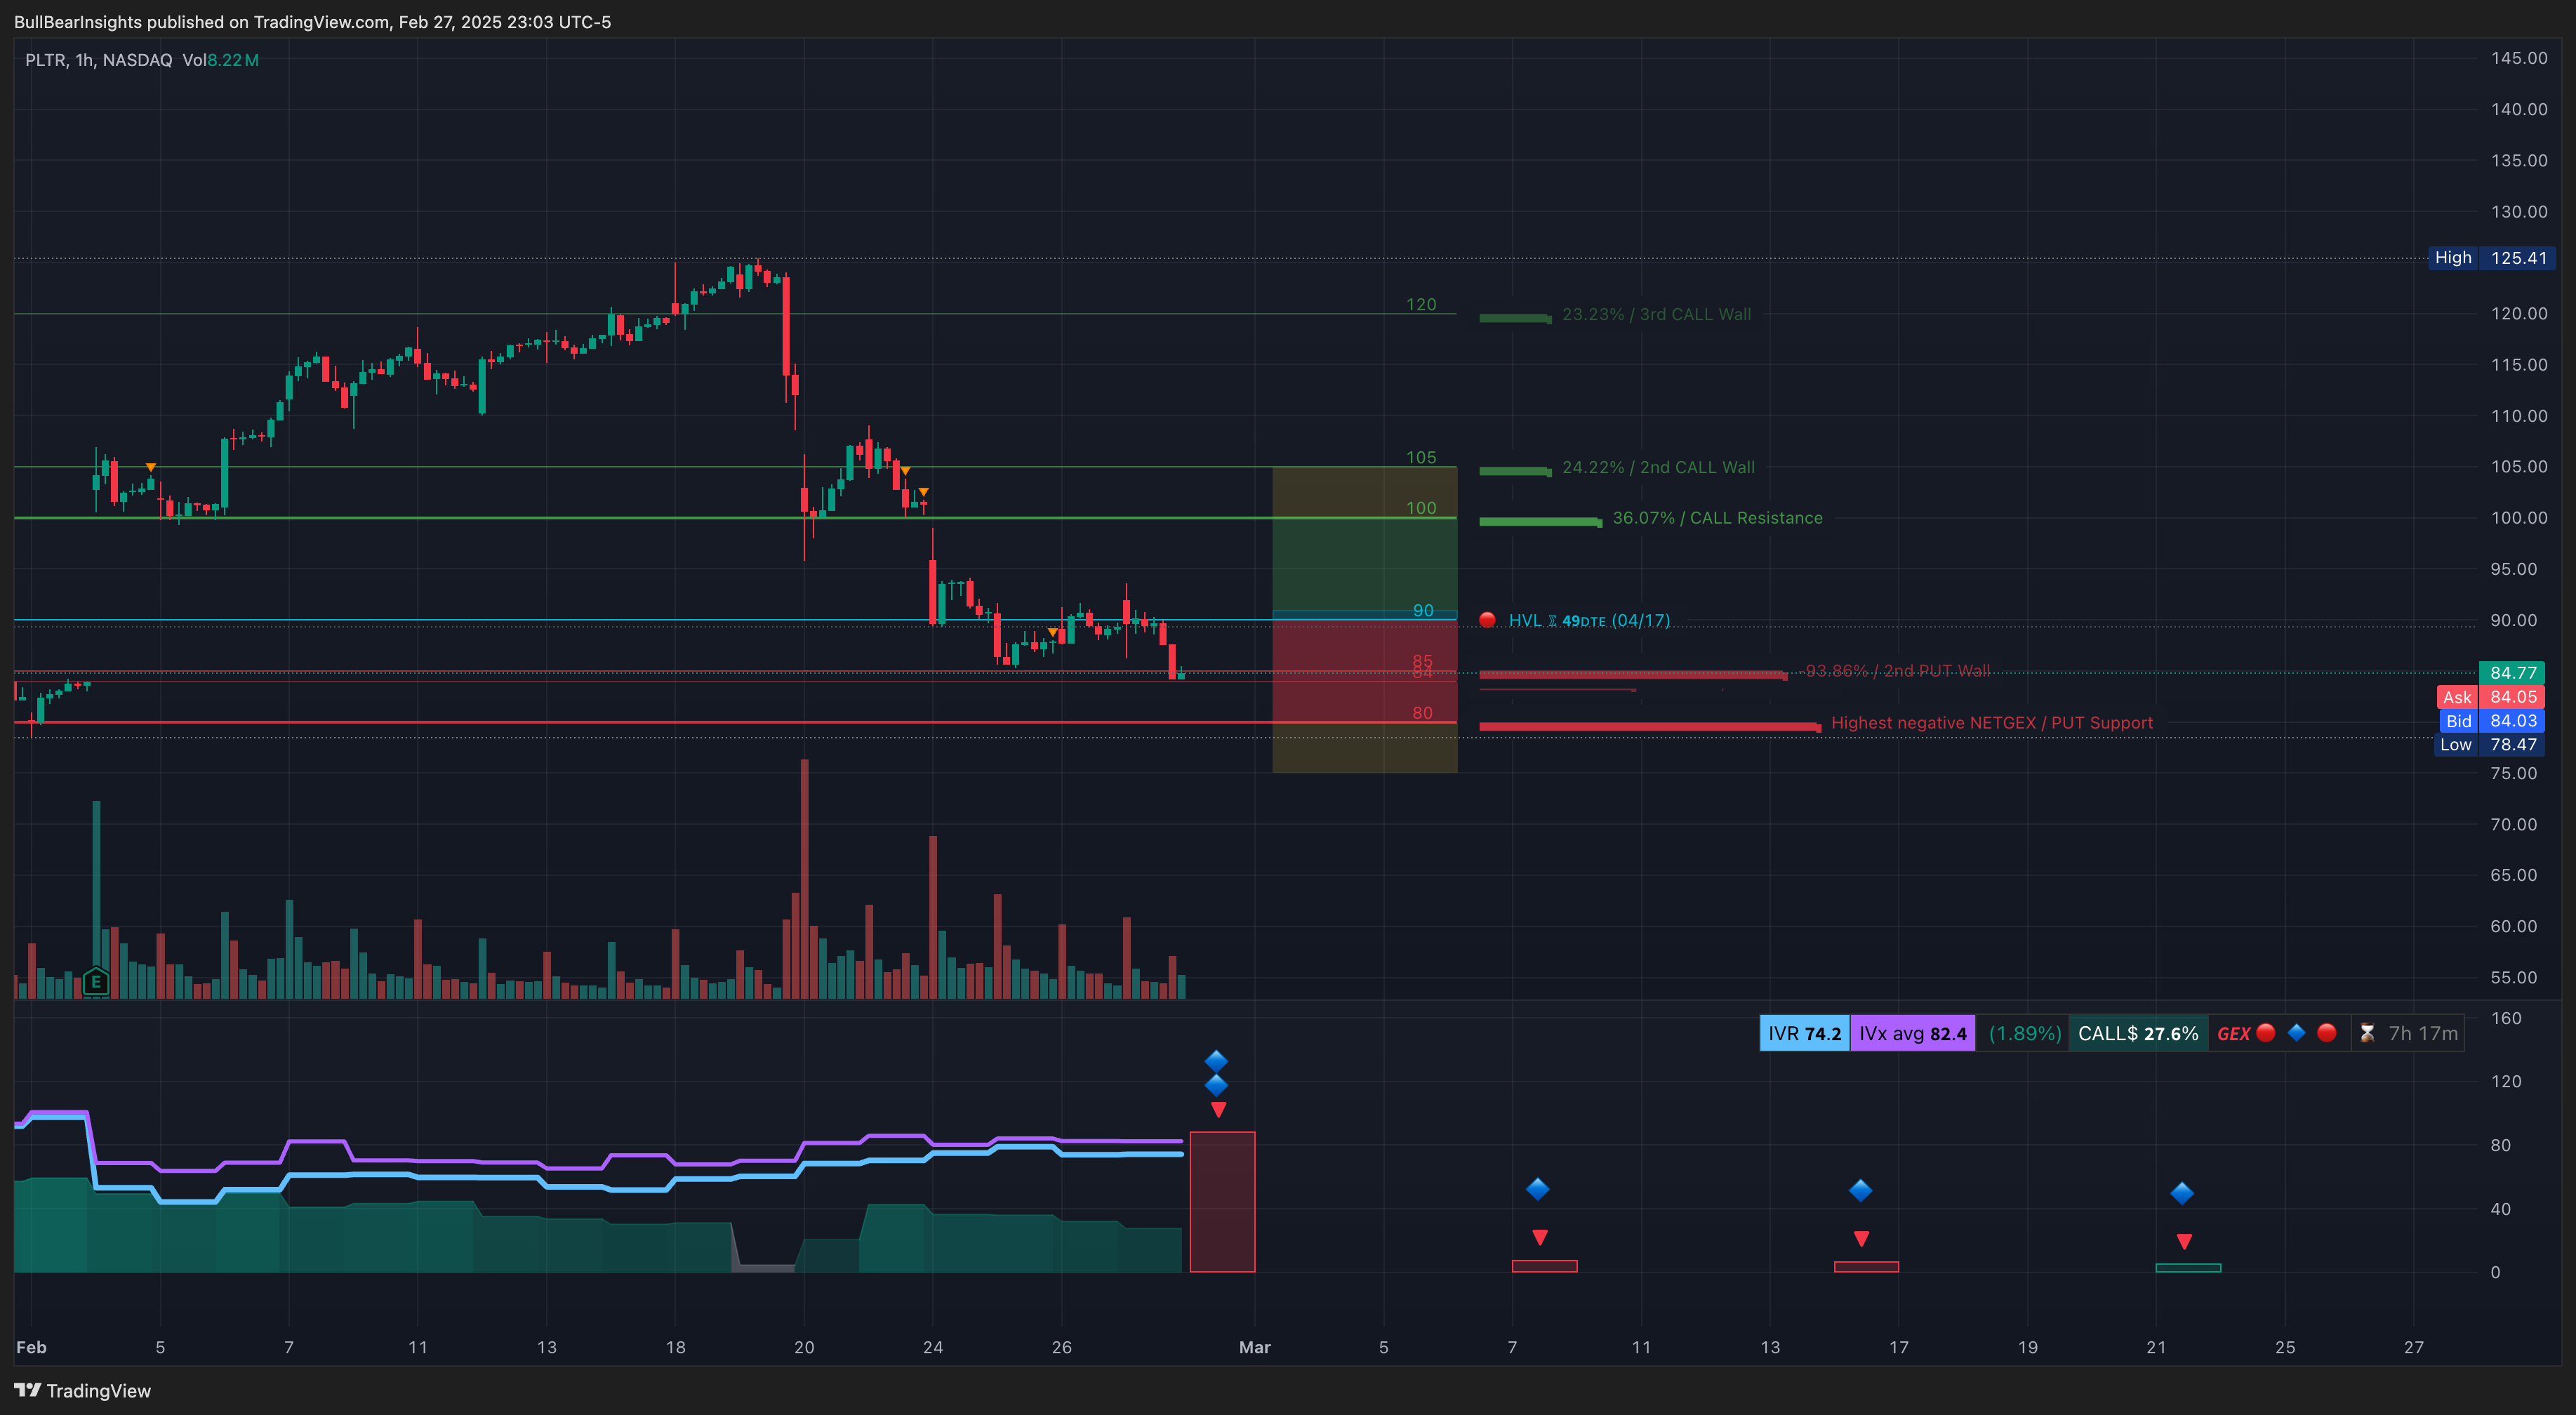2576x1415 pixels.
Task: Click the Vol 8.22M volume legend
Action: click(x=221, y=60)
